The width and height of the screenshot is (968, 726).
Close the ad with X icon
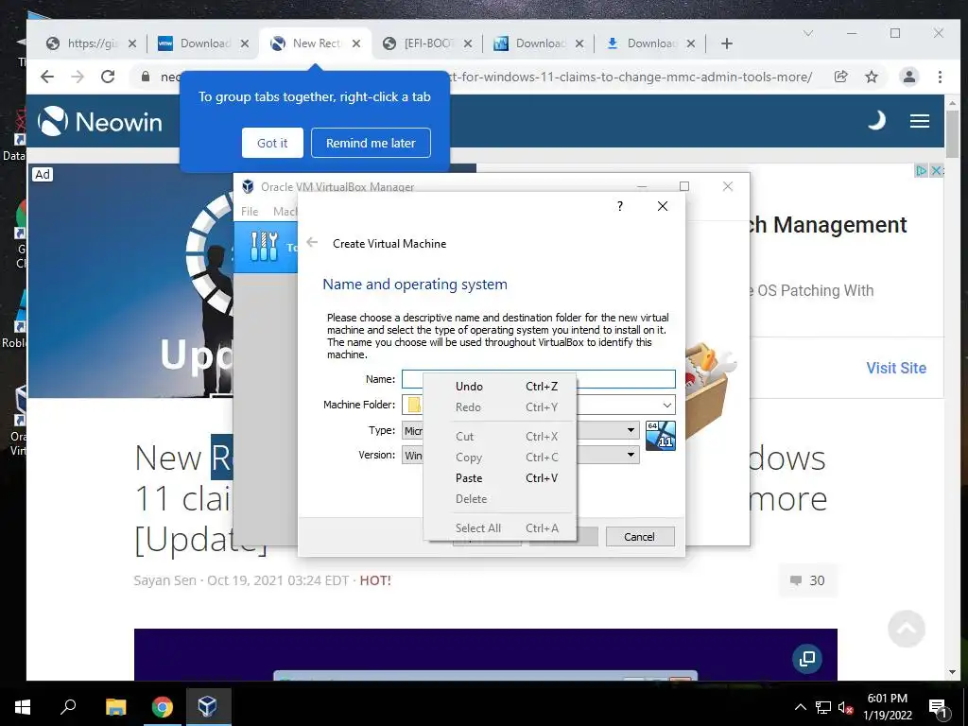936,171
